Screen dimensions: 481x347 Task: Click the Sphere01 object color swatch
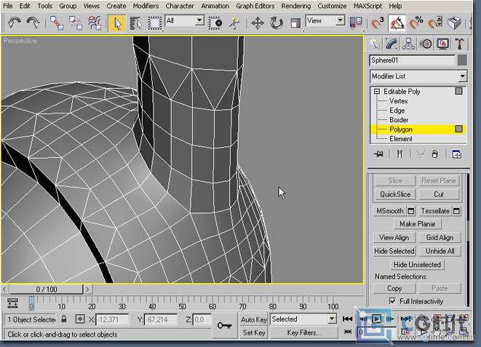(462, 60)
